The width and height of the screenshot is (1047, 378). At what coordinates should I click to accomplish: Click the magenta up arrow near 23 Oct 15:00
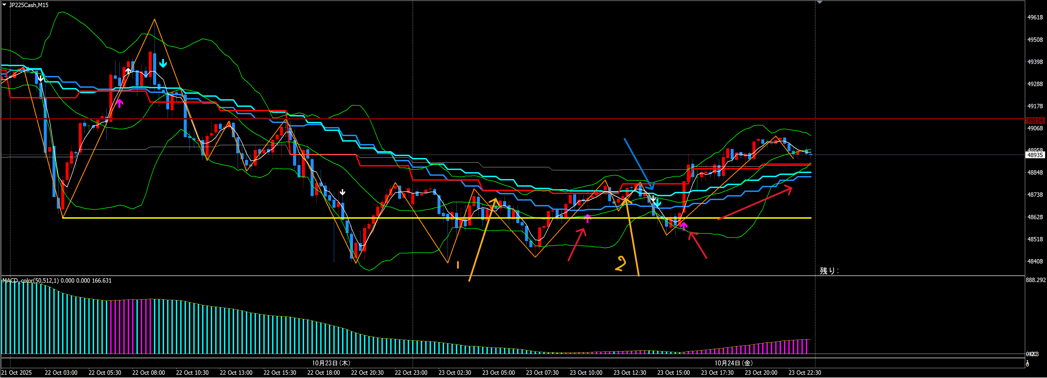tap(684, 226)
